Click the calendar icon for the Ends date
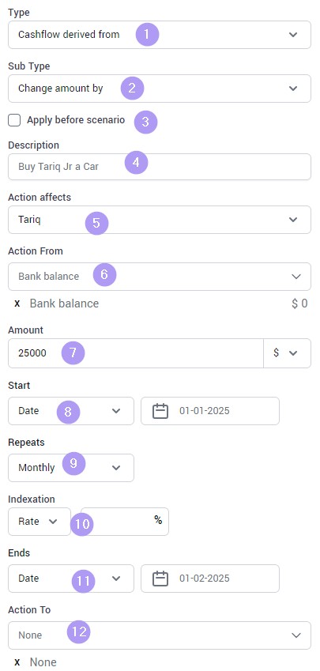Image resolution: width=320 pixels, height=671 pixels. (x=160, y=579)
